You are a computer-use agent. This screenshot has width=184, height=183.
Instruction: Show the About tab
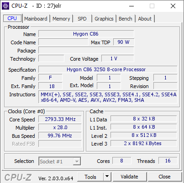coord(145,19)
